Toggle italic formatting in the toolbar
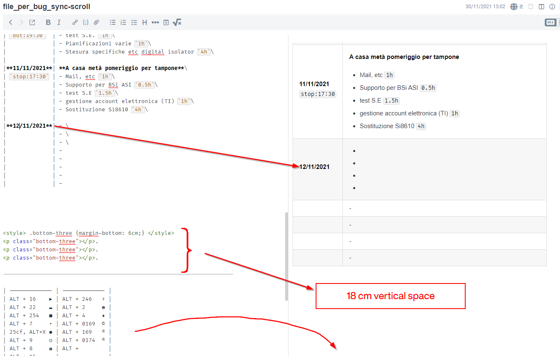The image size is (560, 356). [x=59, y=22]
